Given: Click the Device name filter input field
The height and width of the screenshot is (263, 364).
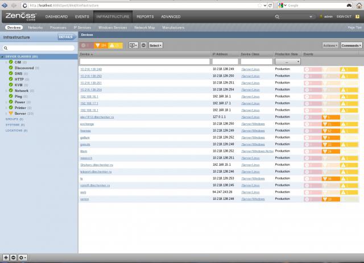Looking at the screenshot, I should (x=144, y=61).
